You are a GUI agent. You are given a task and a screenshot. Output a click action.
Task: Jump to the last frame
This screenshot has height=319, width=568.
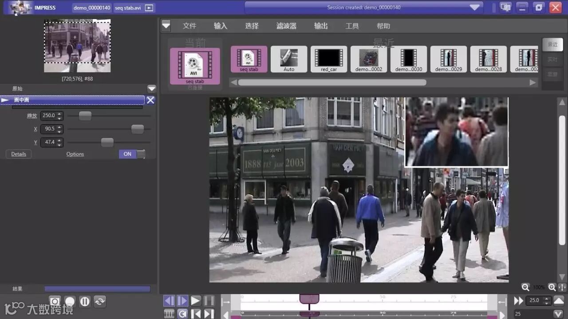click(x=209, y=314)
